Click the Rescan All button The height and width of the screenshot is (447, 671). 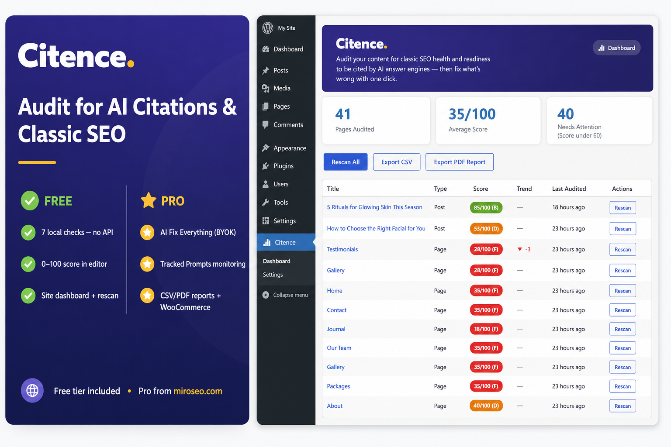point(346,162)
